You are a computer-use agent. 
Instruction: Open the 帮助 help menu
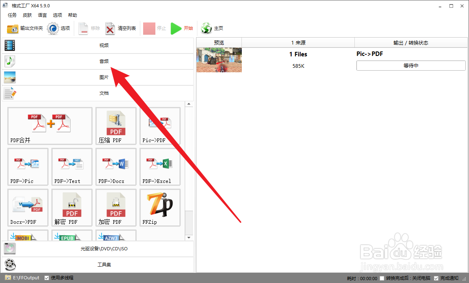click(x=72, y=15)
